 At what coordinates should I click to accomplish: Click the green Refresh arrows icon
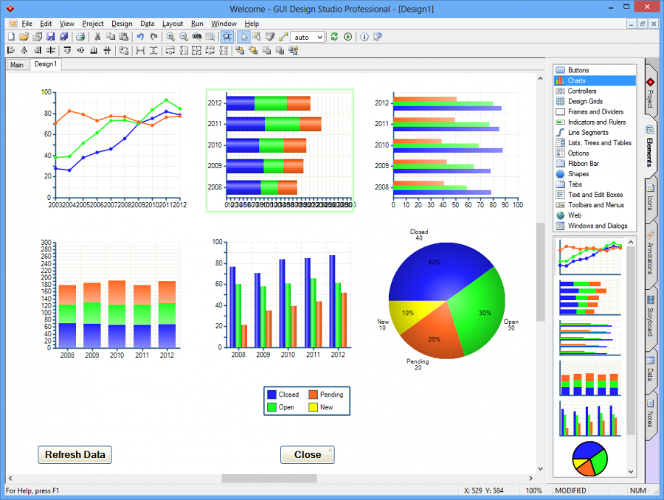click(x=334, y=37)
